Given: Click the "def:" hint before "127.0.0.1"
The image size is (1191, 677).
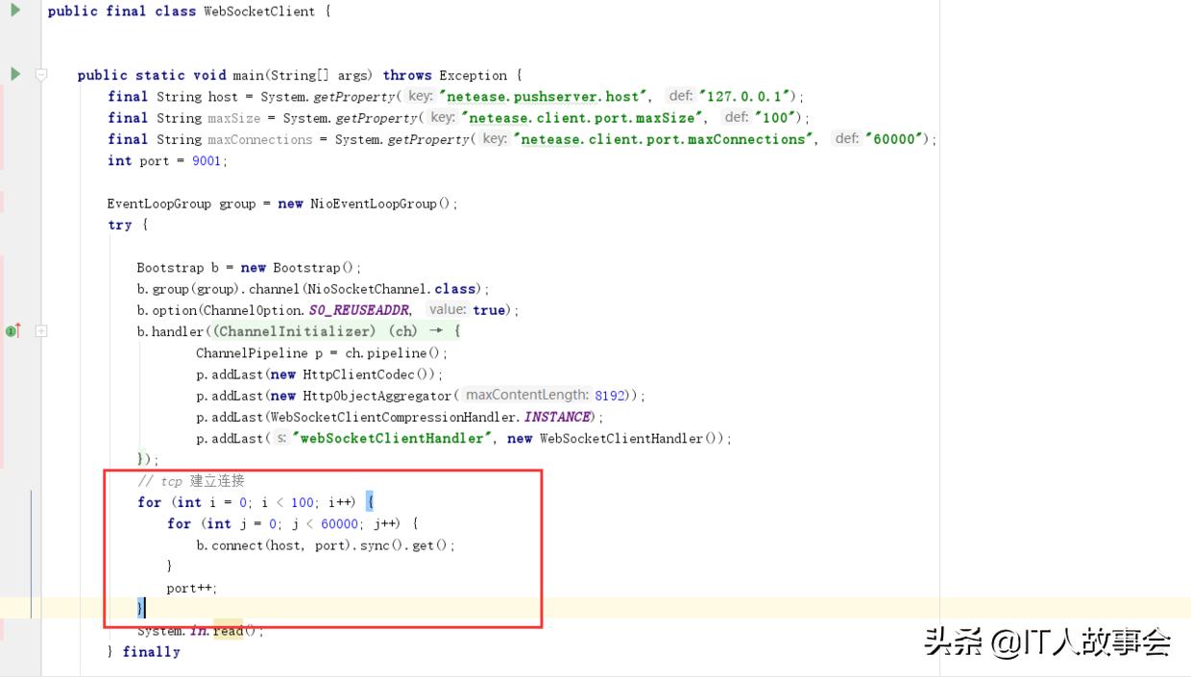Looking at the screenshot, I should [x=680, y=96].
